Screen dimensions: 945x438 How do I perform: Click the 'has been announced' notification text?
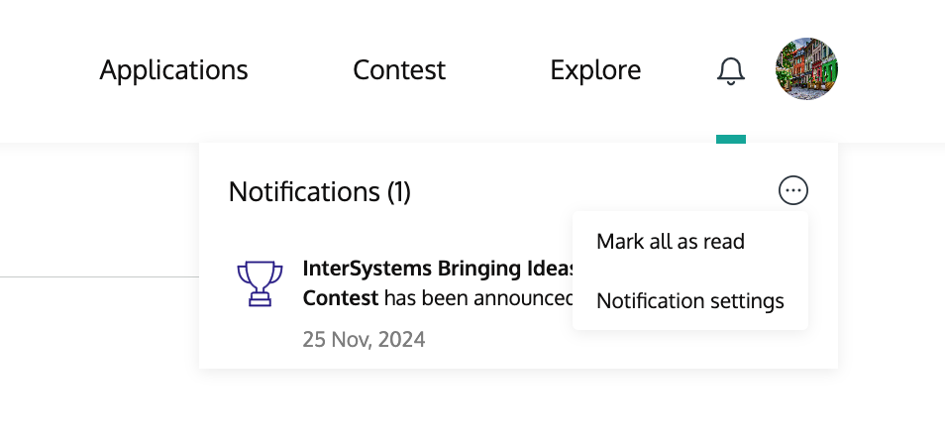[477, 298]
